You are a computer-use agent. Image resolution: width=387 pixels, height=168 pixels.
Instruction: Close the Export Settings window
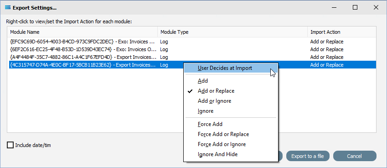pyautogui.click(x=376, y=7)
